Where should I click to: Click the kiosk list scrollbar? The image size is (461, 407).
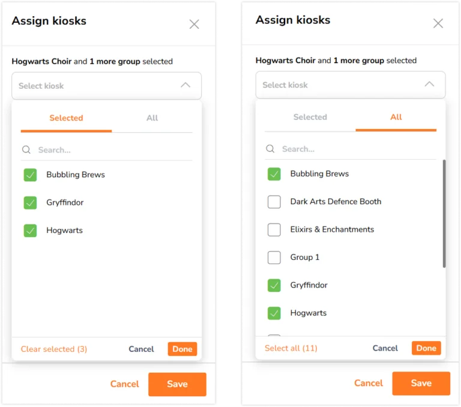444,214
